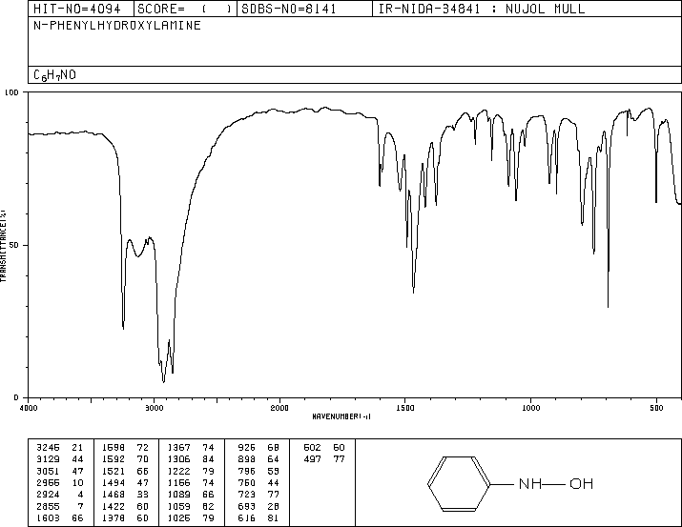This screenshot has width=682, height=527.
Task: Click the 1500 wavenumber axis label
Action: 405,408
